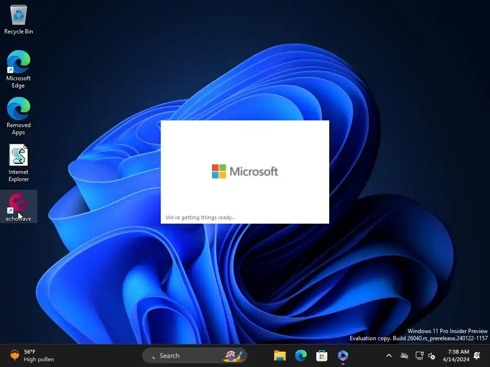490x367 pixels.
Task: Open the notification bell icon
Action: tap(477, 356)
